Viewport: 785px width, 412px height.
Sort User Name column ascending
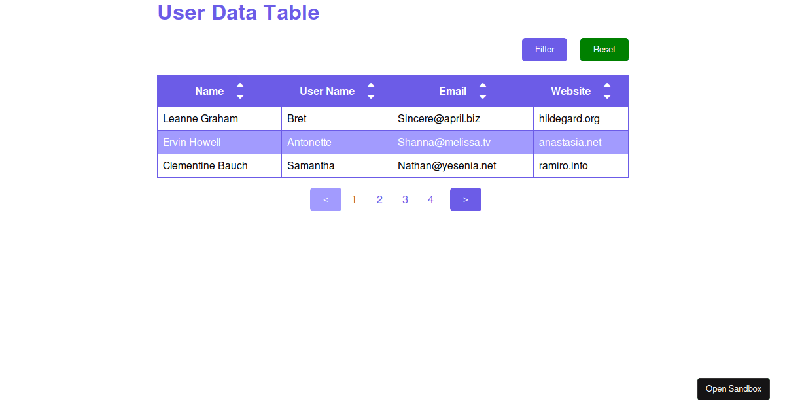pyautogui.click(x=371, y=86)
